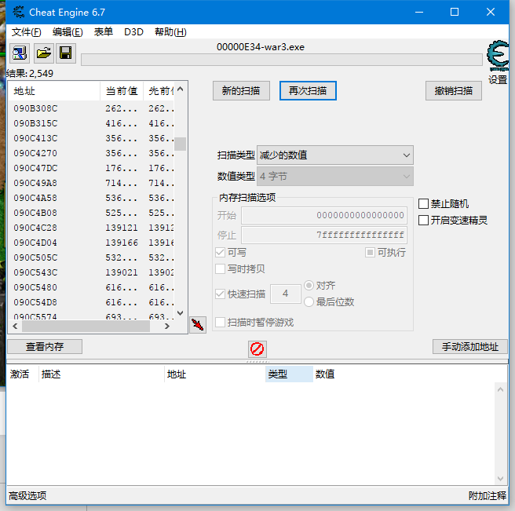515x511 pixels.
Task: Click the save floppy disk icon
Action: (66, 53)
